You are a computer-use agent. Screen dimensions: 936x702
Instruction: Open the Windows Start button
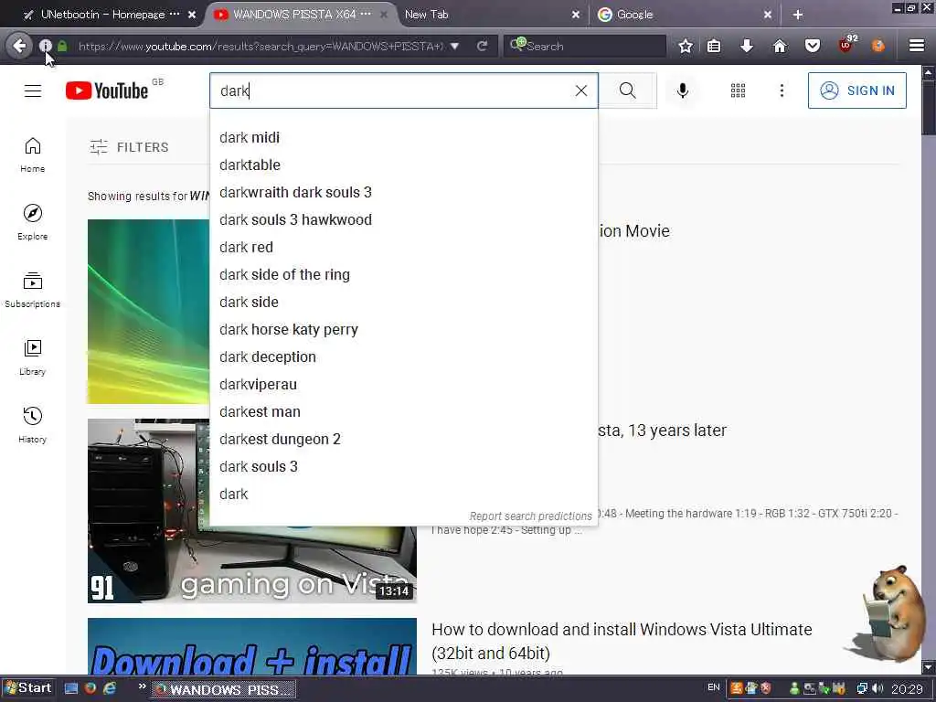(28, 688)
